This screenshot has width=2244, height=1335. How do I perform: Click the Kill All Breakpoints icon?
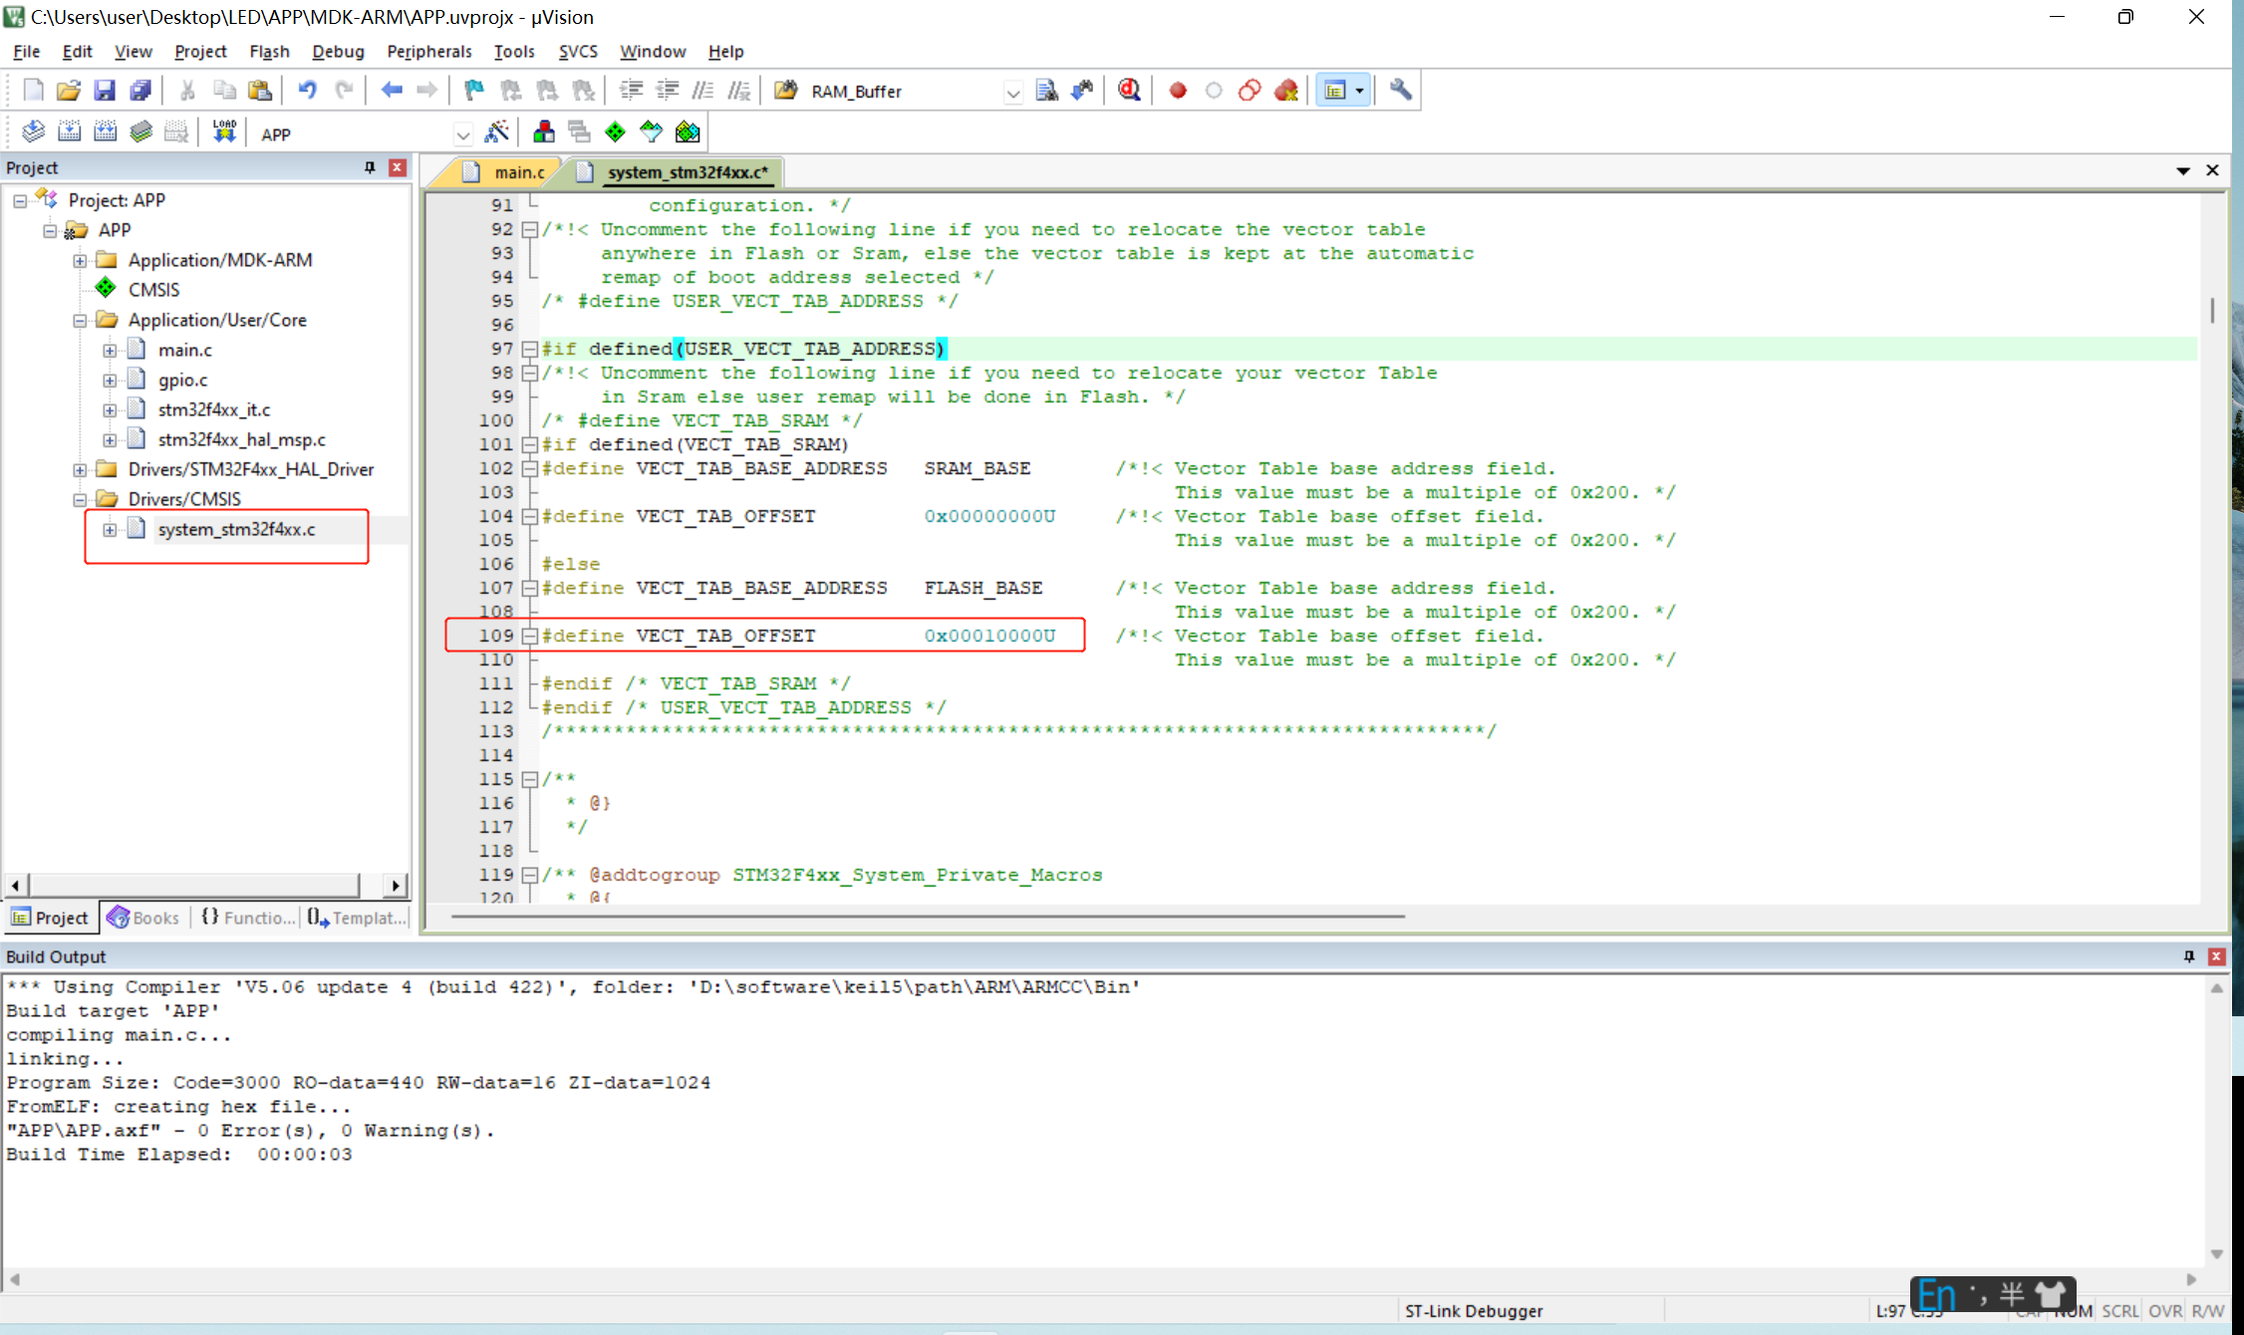[1286, 90]
